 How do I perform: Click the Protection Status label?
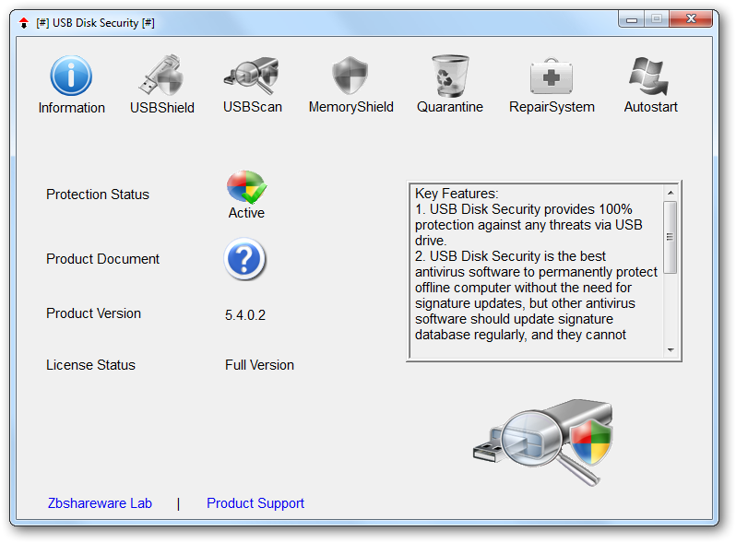point(98,195)
